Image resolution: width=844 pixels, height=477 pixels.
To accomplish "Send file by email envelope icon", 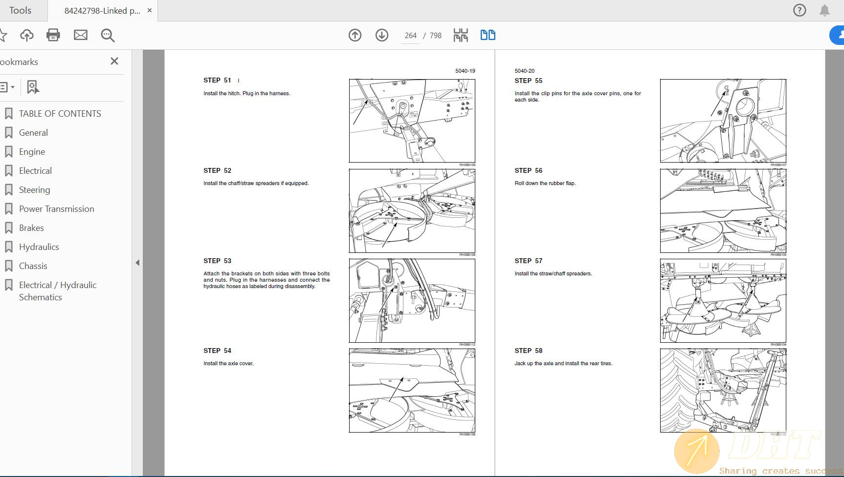I will click(x=81, y=35).
